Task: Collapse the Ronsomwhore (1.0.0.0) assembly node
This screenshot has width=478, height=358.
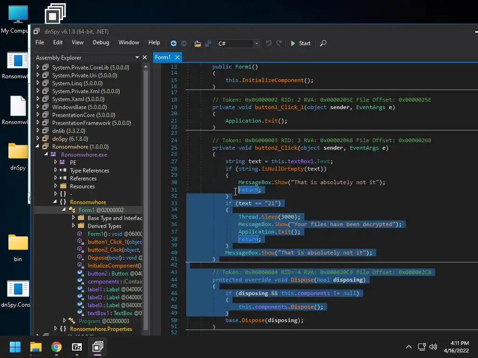Action: point(37,146)
